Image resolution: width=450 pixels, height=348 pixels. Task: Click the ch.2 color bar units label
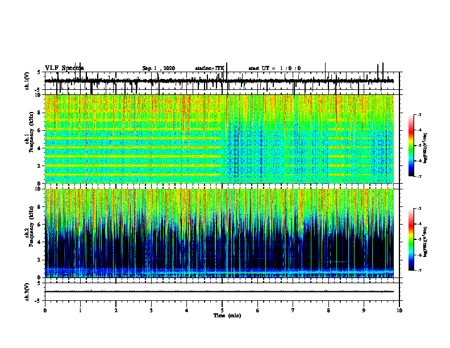point(426,242)
